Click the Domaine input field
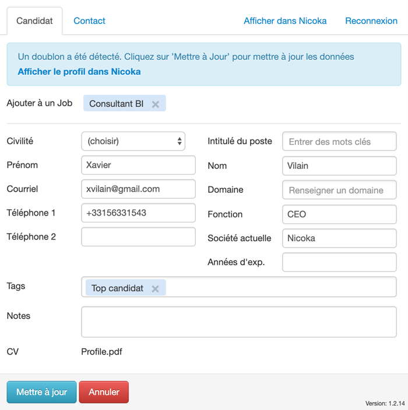Screen dimensions: 408x410 click(339, 190)
